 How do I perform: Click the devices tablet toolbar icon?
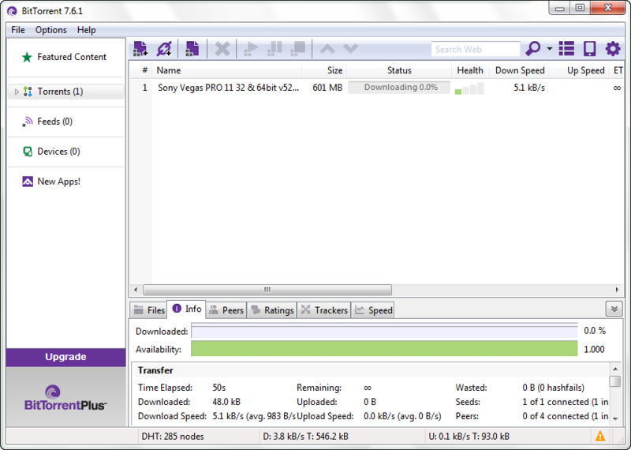coord(589,49)
